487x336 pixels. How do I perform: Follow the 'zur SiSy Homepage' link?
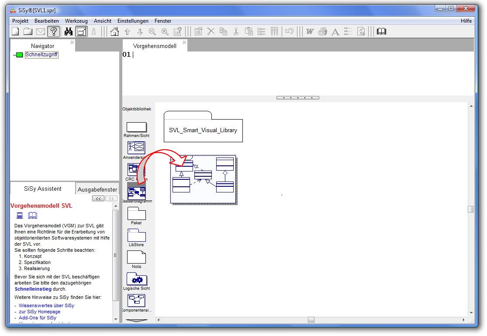pyautogui.click(x=39, y=312)
